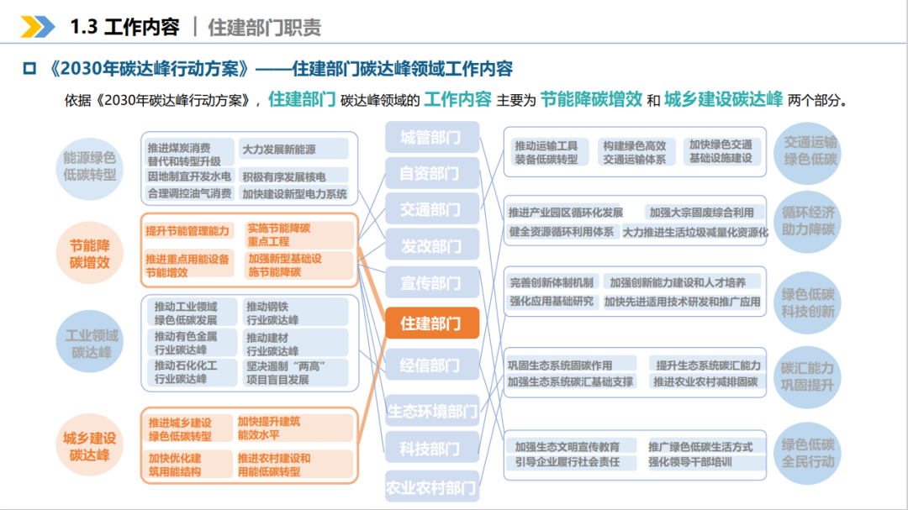Click the 宣传部门 department box

click(430, 283)
